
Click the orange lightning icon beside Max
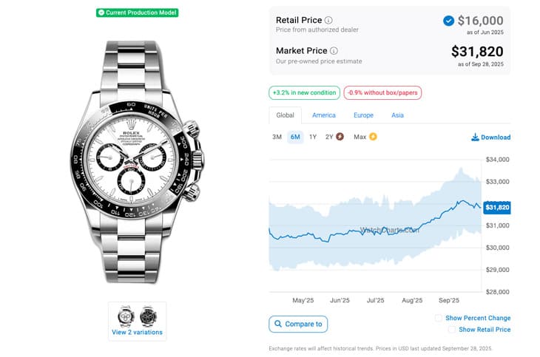[373, 137]
